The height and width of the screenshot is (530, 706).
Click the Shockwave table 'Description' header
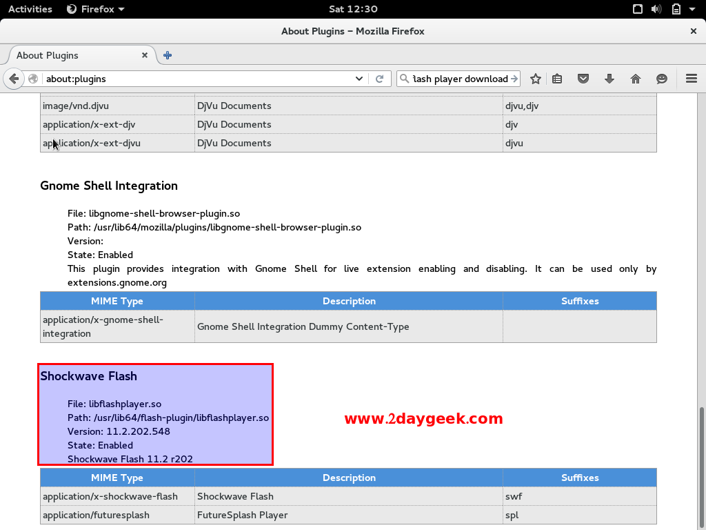tap(349, 478)
